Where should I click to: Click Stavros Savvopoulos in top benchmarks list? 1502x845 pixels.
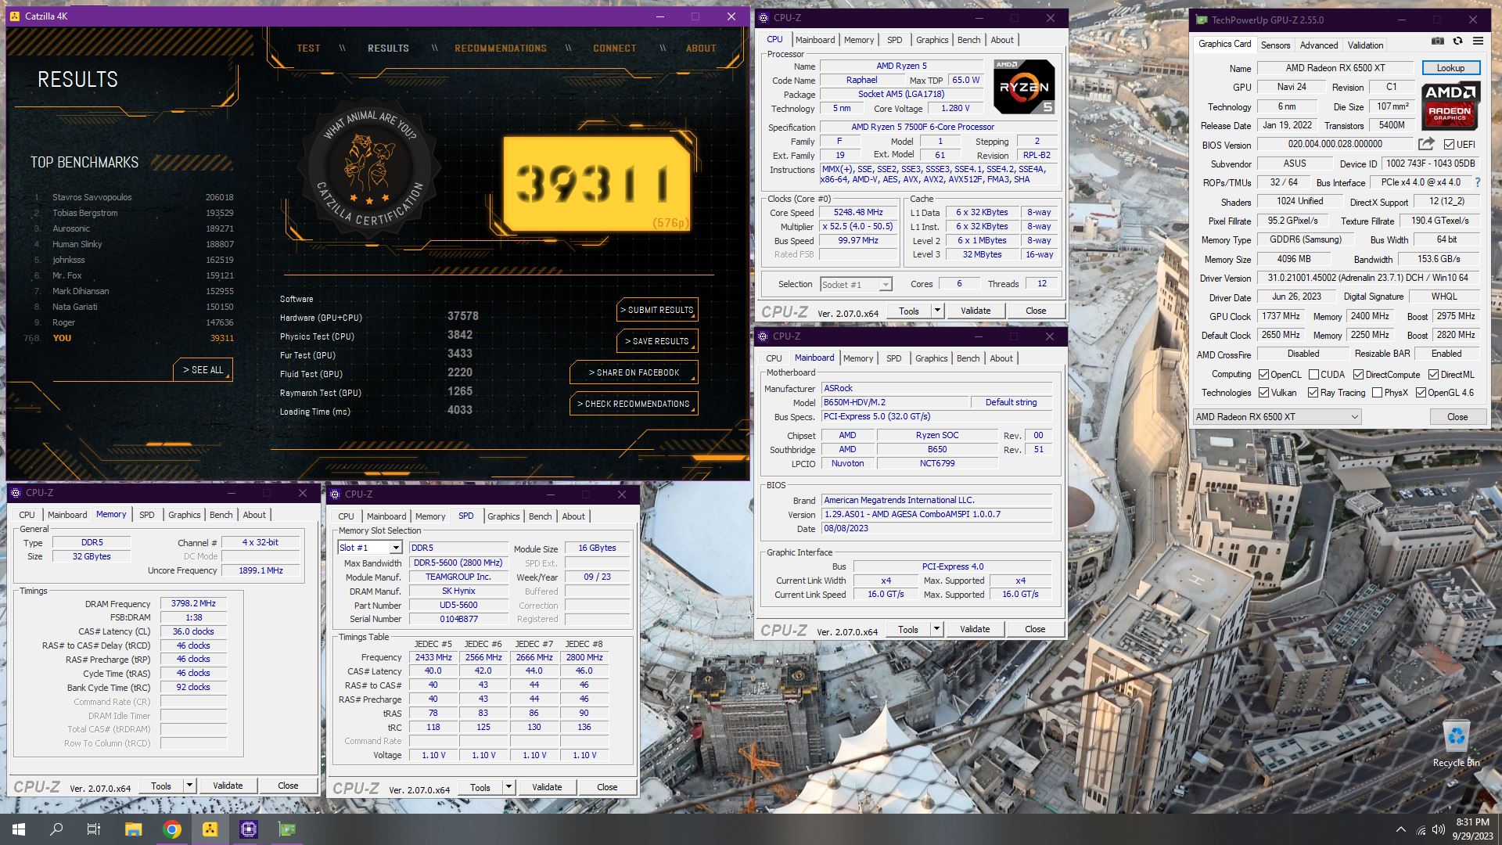click(x=92, y=197)
